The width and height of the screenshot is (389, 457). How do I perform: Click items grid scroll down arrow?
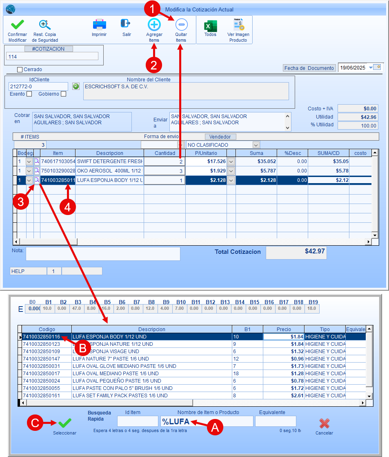[x=375, y=235]
